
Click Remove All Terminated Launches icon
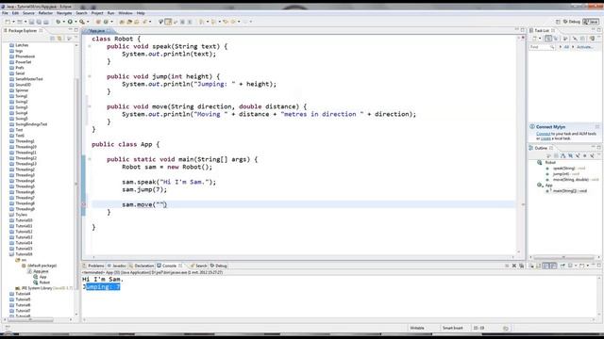click(x=521, y=266)
